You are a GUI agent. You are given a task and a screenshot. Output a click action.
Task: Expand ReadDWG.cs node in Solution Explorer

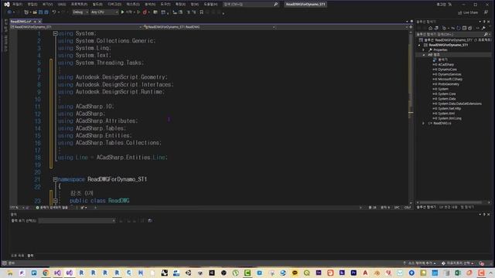[x=424, y=124]
